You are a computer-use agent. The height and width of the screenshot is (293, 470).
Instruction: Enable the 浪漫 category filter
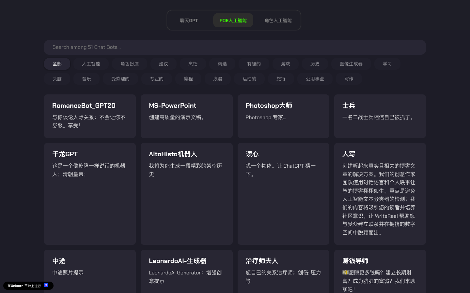(x=217, y=79)
